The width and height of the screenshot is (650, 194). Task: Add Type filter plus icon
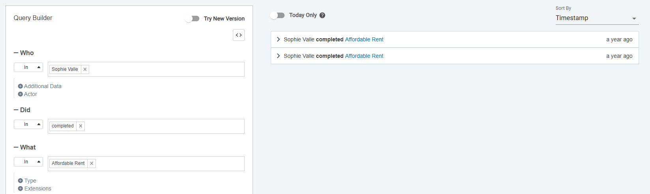coord(21,181)
